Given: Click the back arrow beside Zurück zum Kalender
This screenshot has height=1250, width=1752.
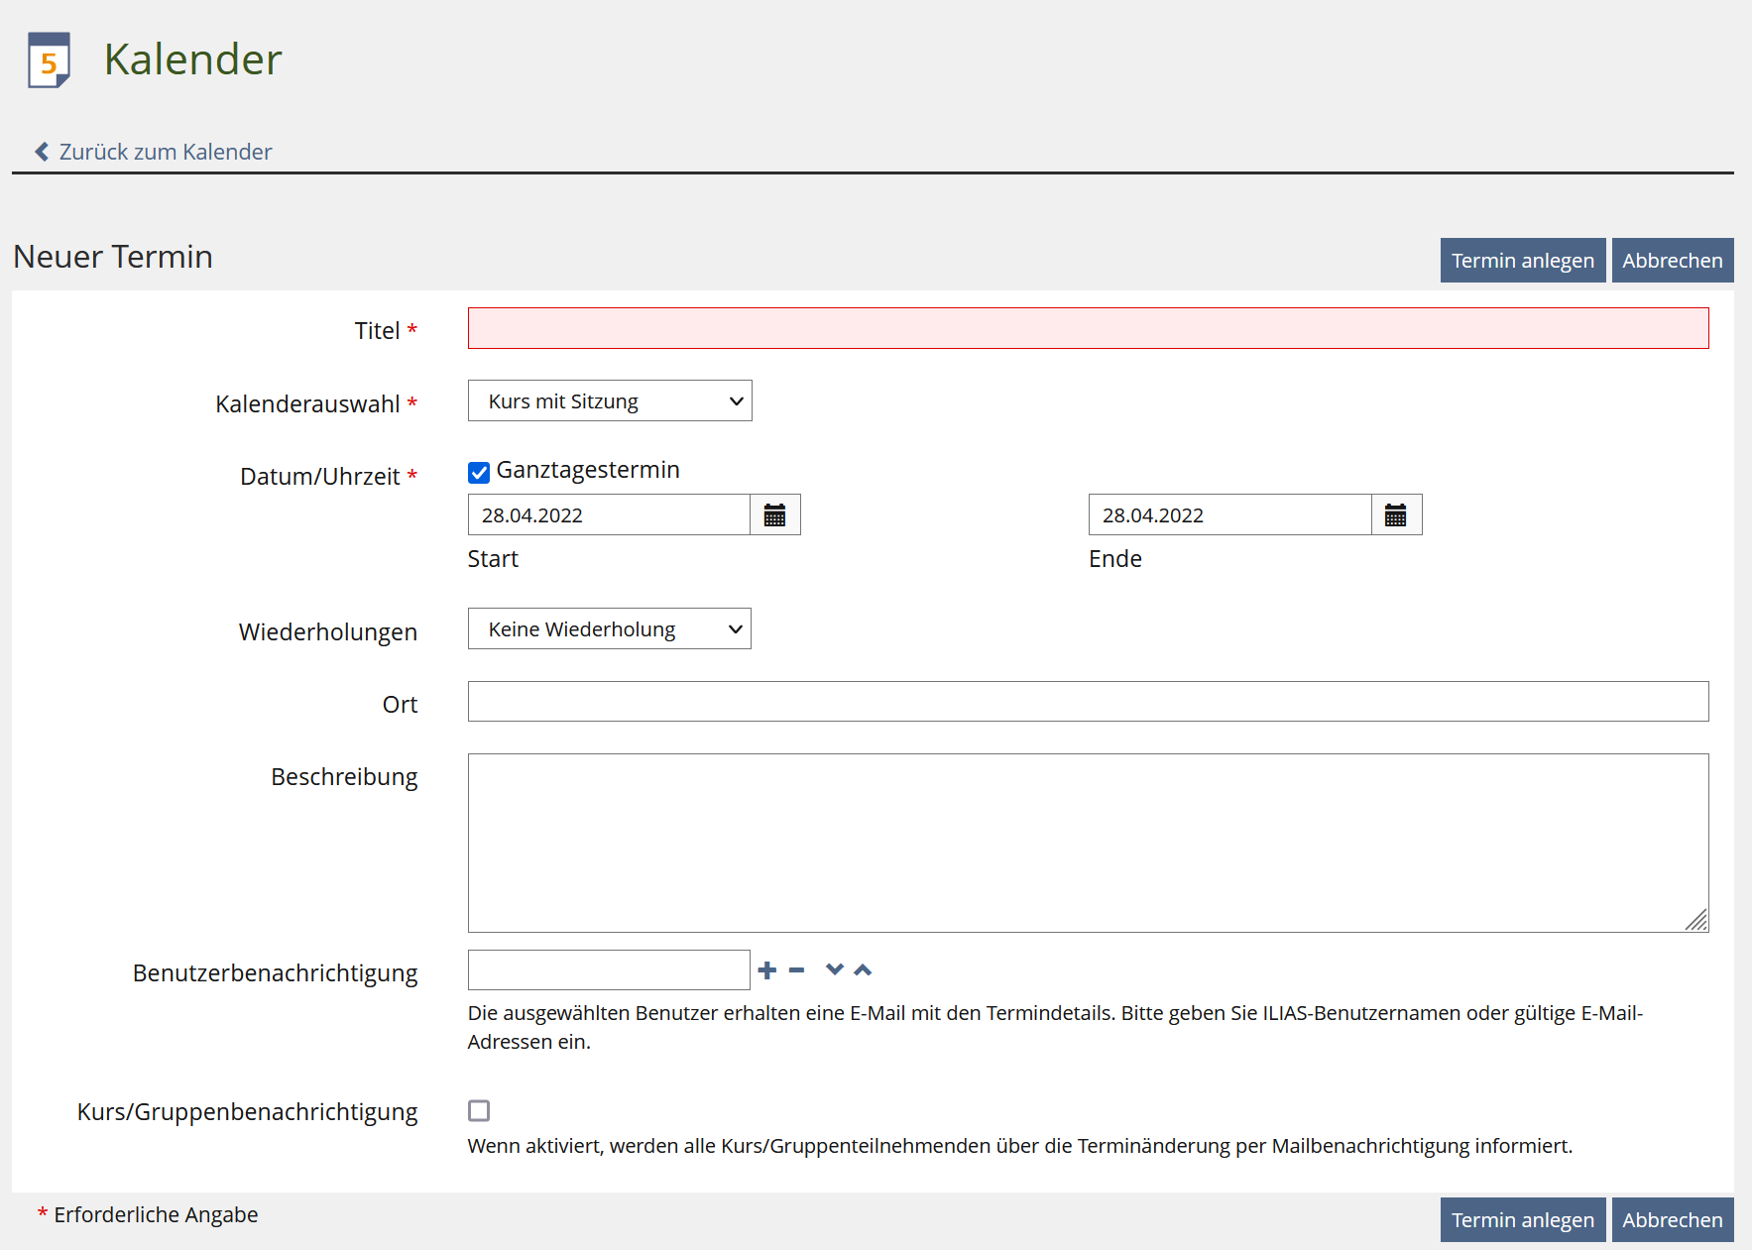Looking at the screenshot, I should (x=42, y=152).
